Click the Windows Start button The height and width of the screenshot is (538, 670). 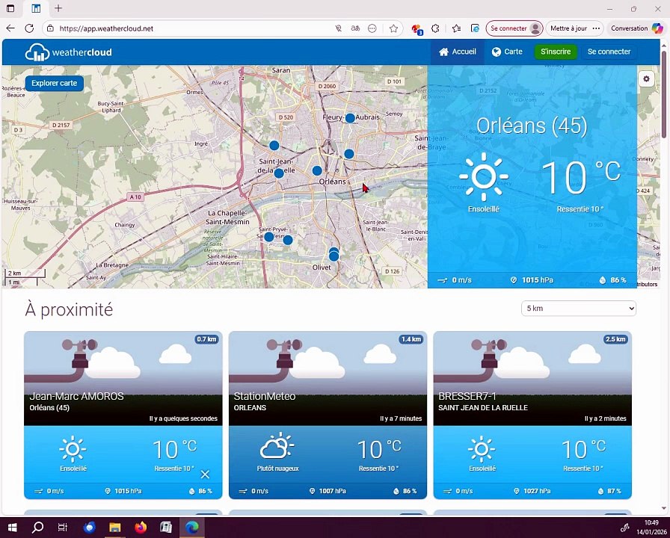pyautogui.click(x=13, y=528)
